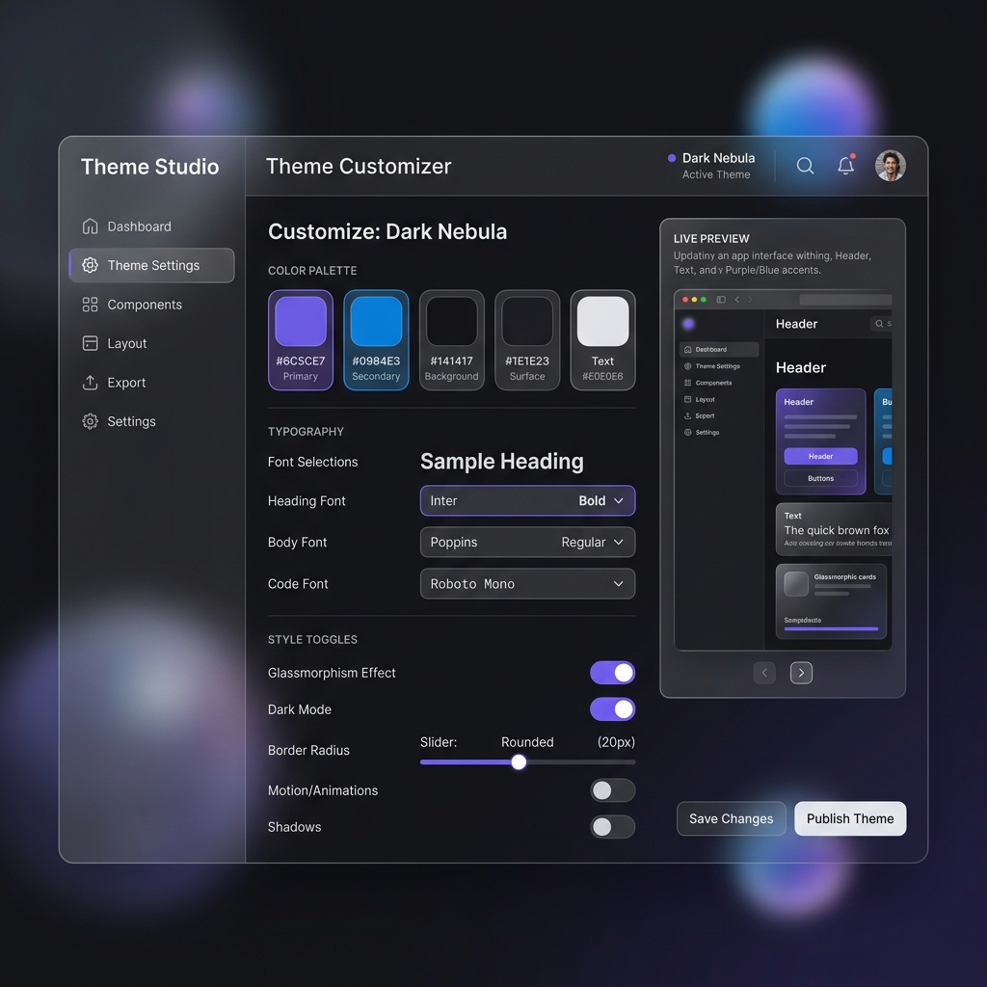Disable the Glassmorphism Effect toggle

(612, 673)
